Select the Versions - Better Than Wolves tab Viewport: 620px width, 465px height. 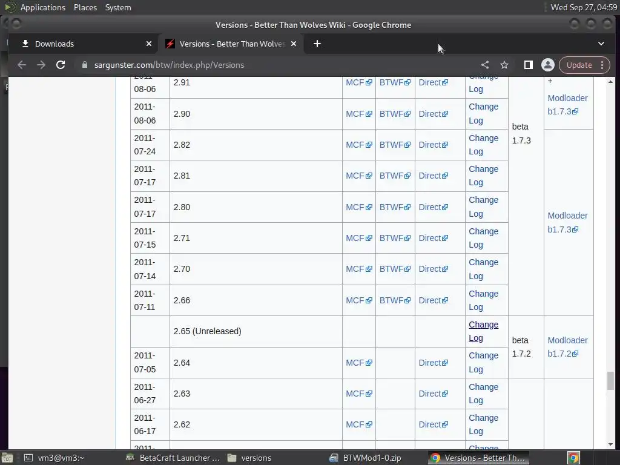point(231,44)
